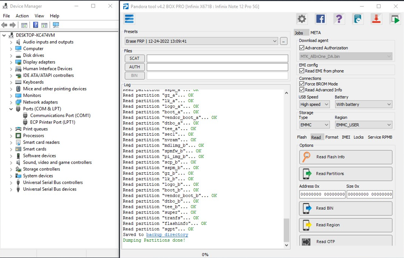Click the Print queues printer icon
404x258 pixels.
click(18, 129)
